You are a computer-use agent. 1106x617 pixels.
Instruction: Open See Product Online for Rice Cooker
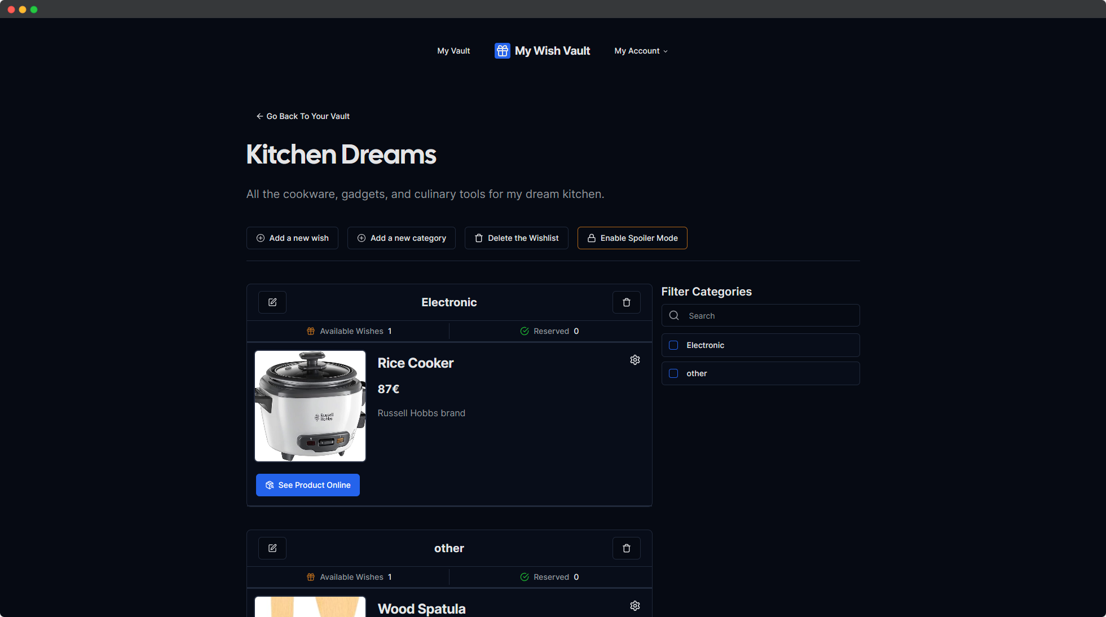click(x=308, y=485)
